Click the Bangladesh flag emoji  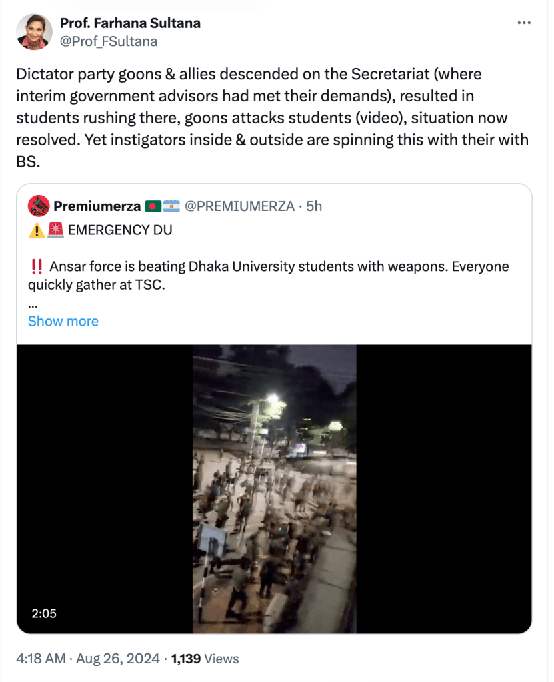(153, 206)
